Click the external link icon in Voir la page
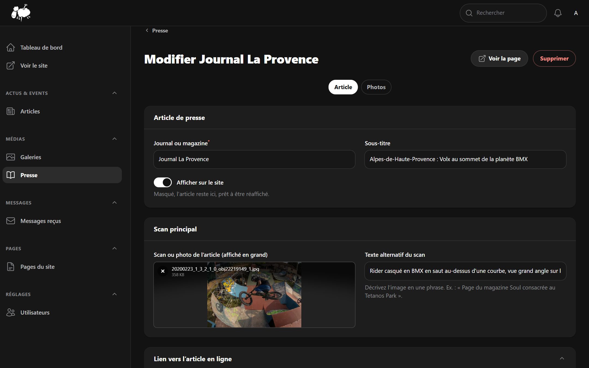Viewport: 589px width, 368px height. pyautogui.click(x=482, y=59)
